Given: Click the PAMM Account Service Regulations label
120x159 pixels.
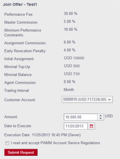Looking at the screenshot, I should click(x=55, y=143).
